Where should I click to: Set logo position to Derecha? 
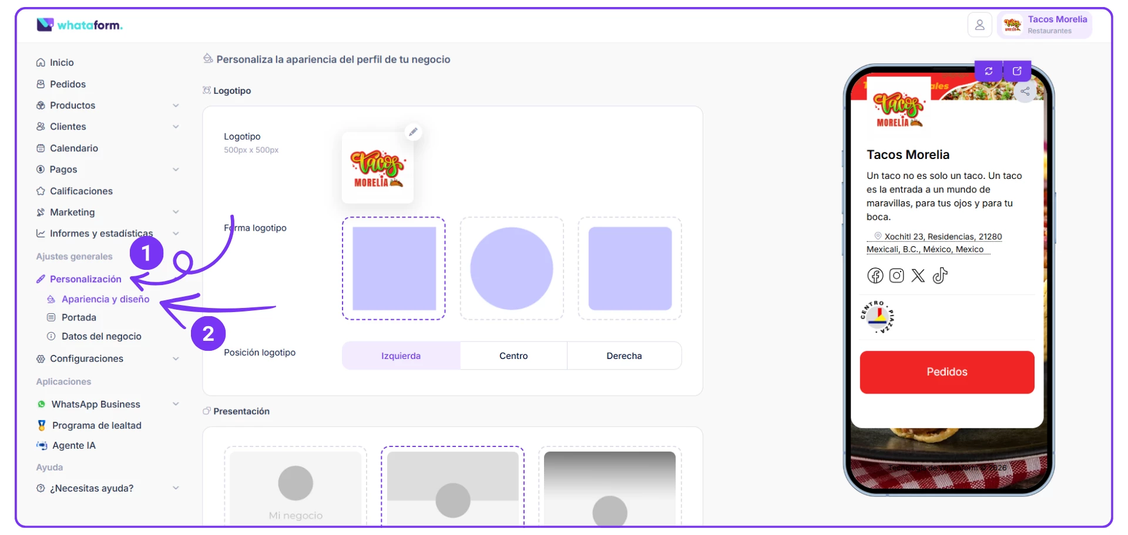click(624, 355)
